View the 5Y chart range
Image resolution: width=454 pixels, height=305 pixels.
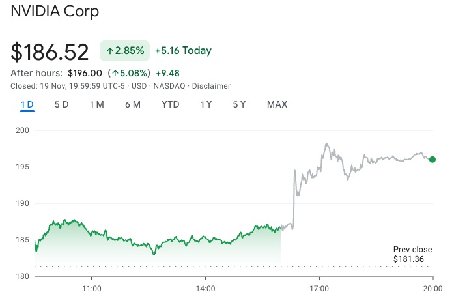(239, 104)
